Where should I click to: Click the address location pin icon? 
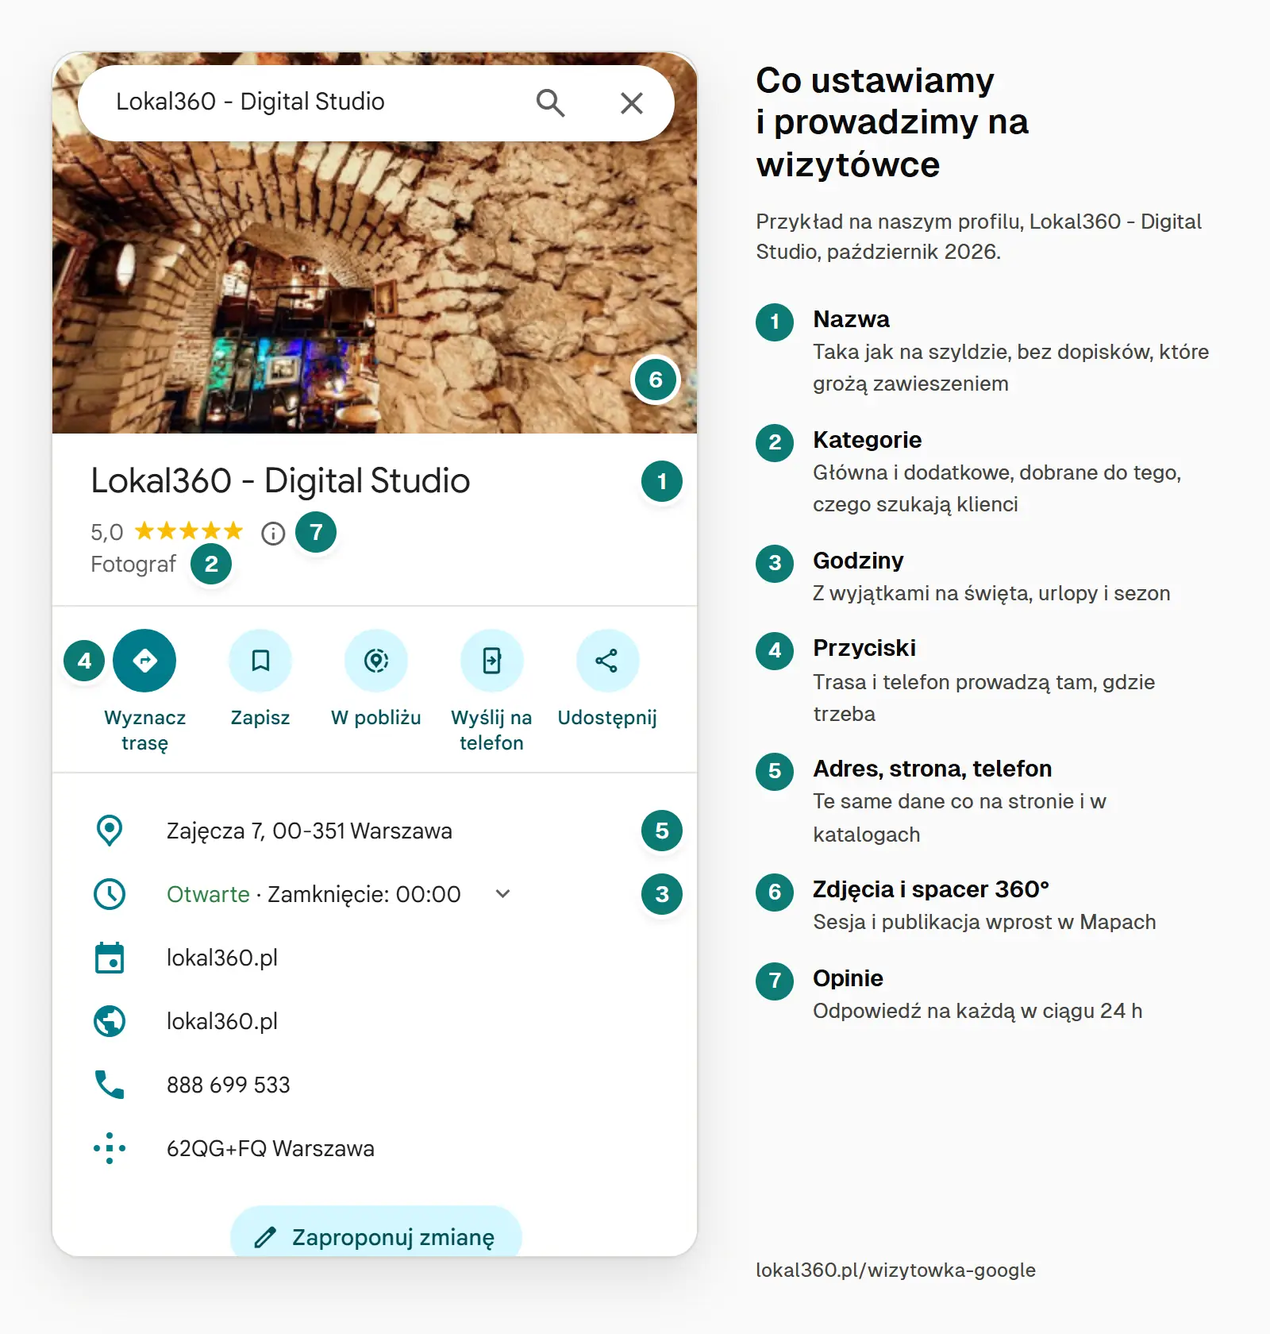(x=110, y=831)
